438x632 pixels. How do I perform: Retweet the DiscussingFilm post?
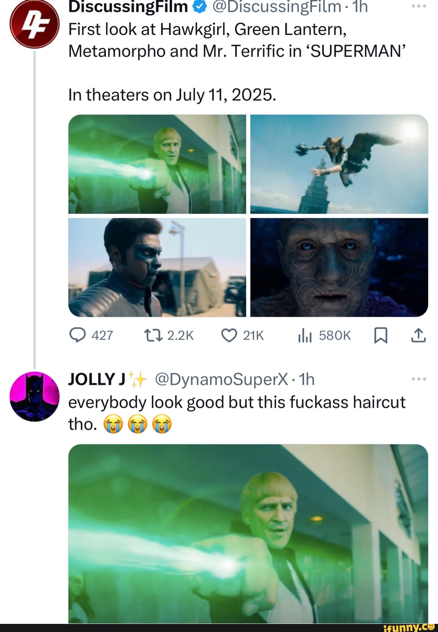click(x=153, y=335)
